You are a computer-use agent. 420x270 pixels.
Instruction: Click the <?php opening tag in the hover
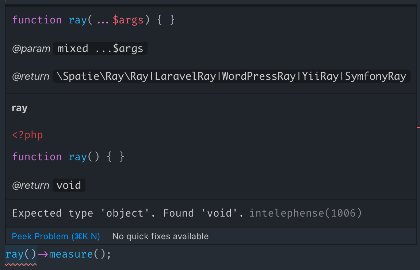coord(27,135)
